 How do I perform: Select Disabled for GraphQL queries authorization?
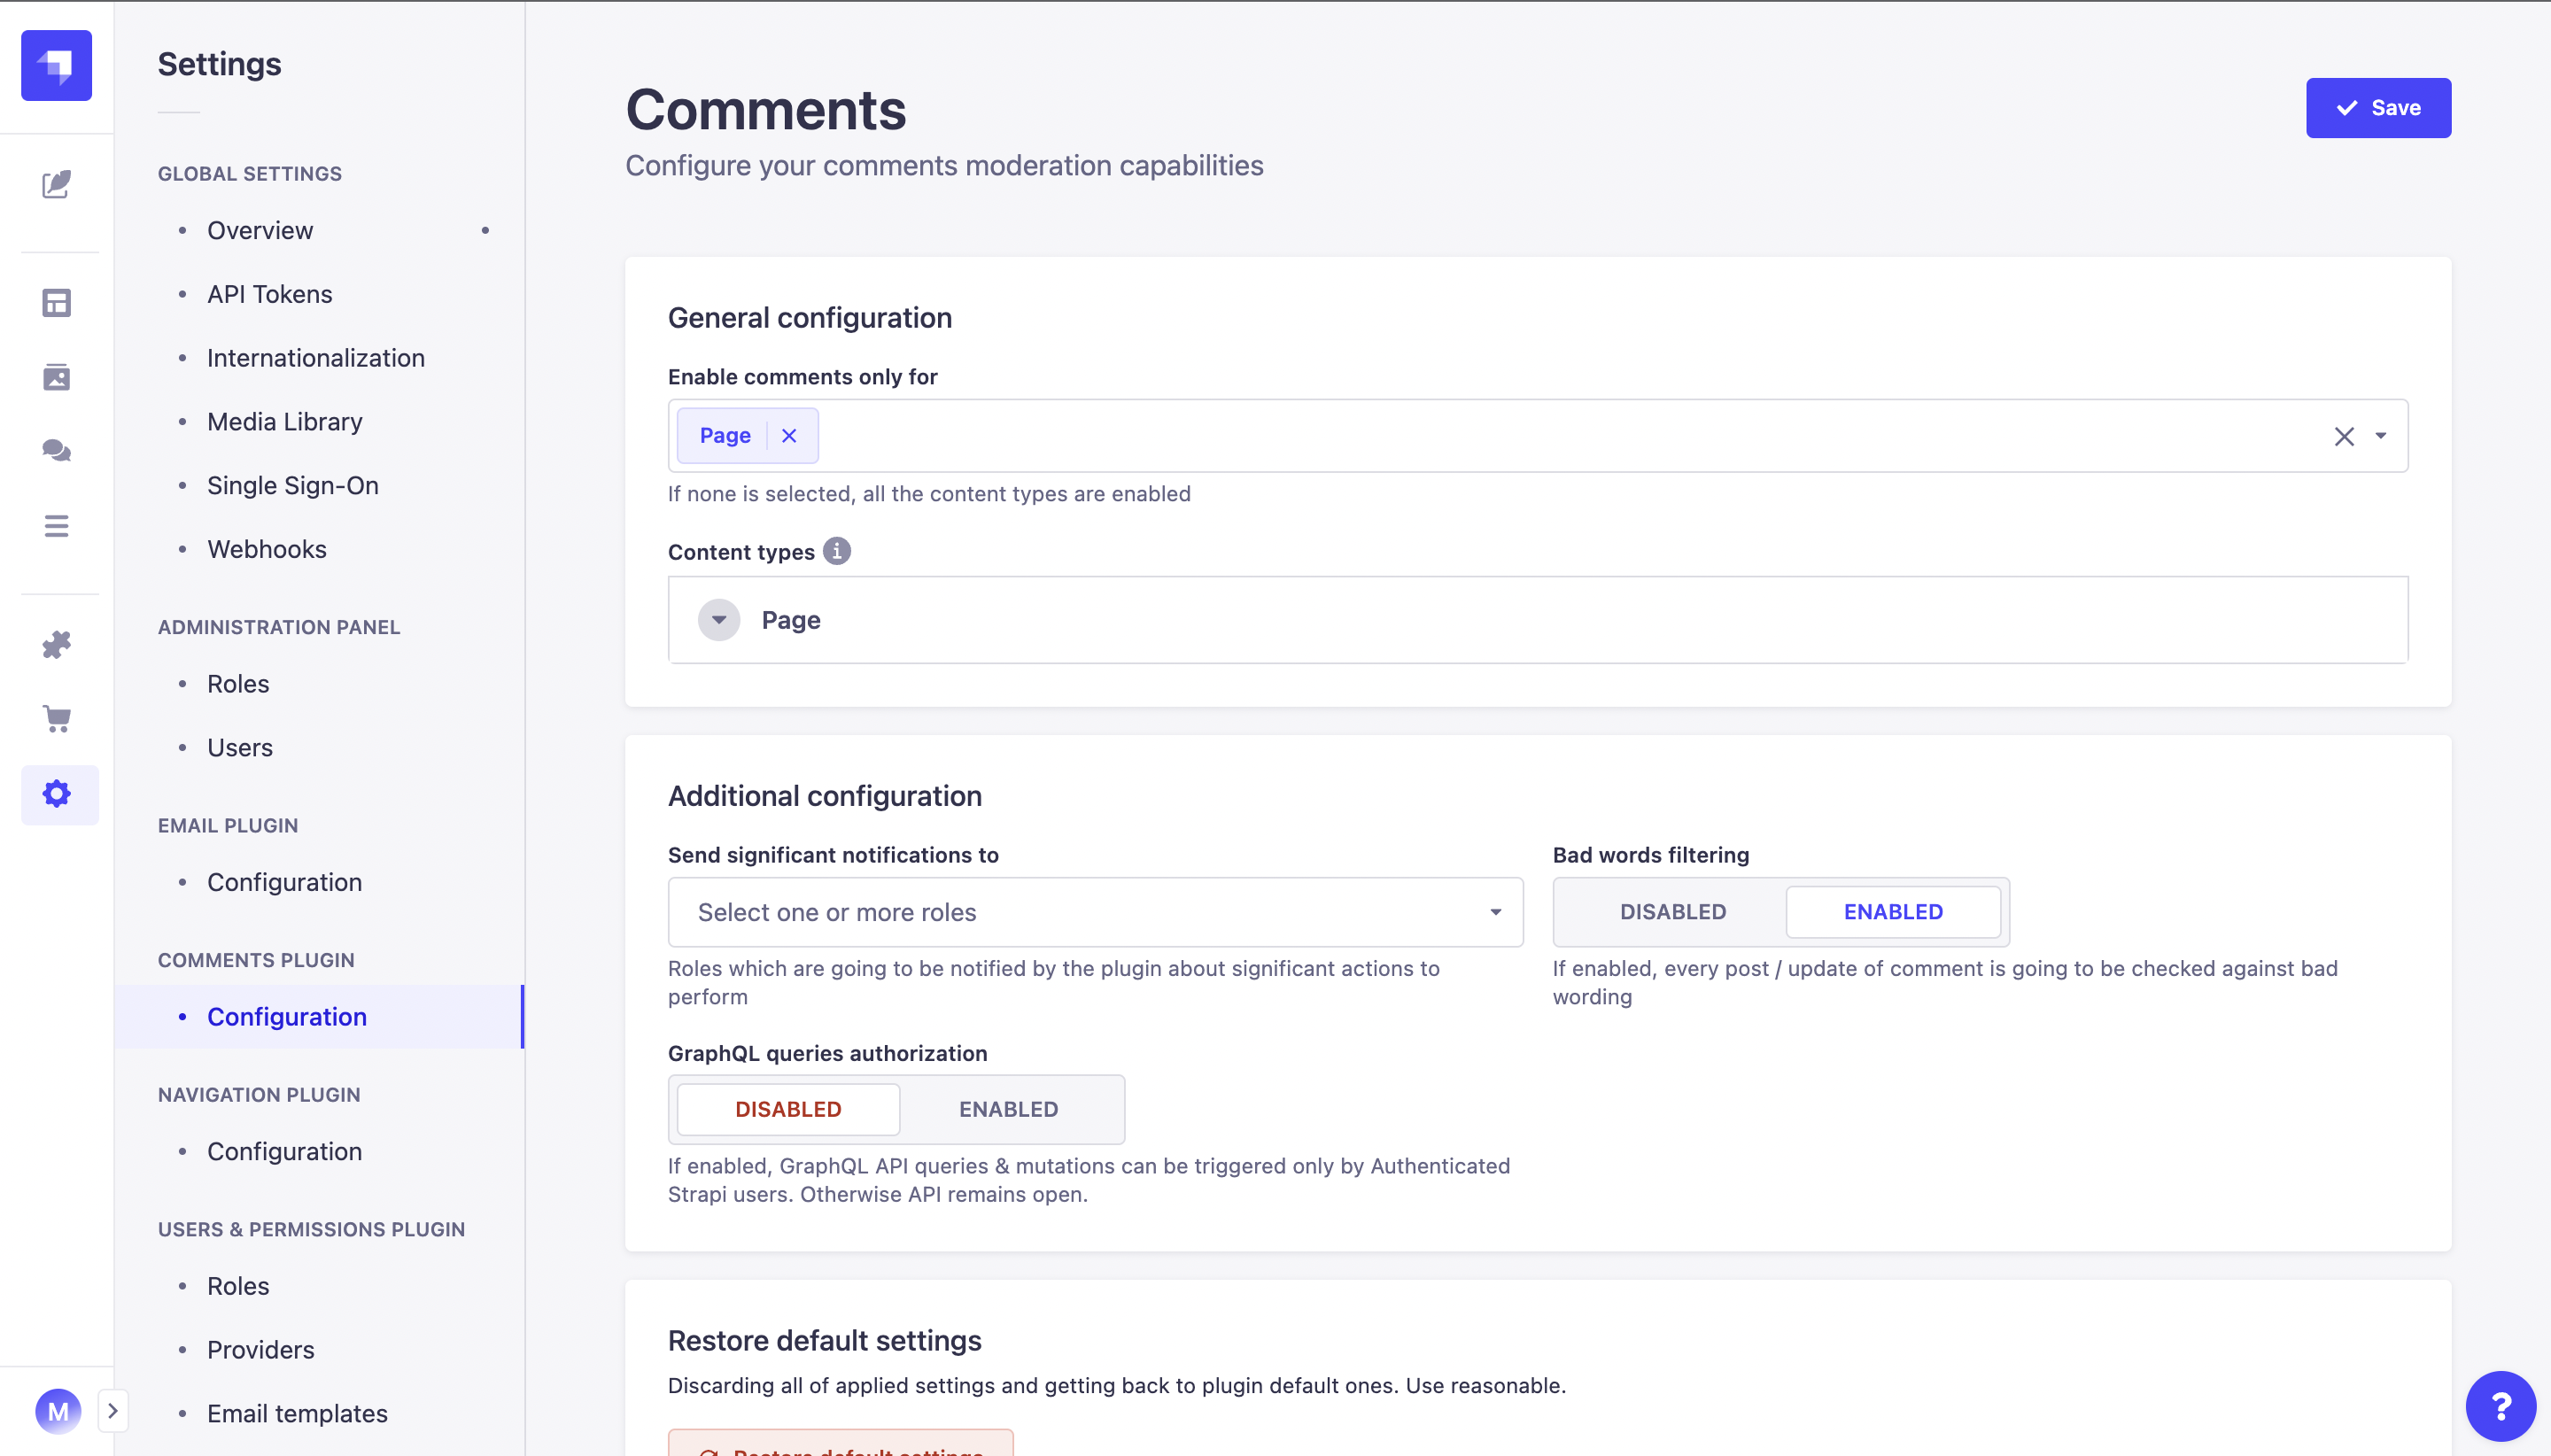point(788,1109)
